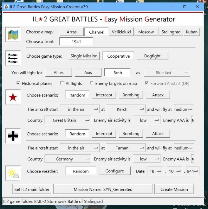
Task: Select the Velikieluki map
Action: (x=121, y=32)
